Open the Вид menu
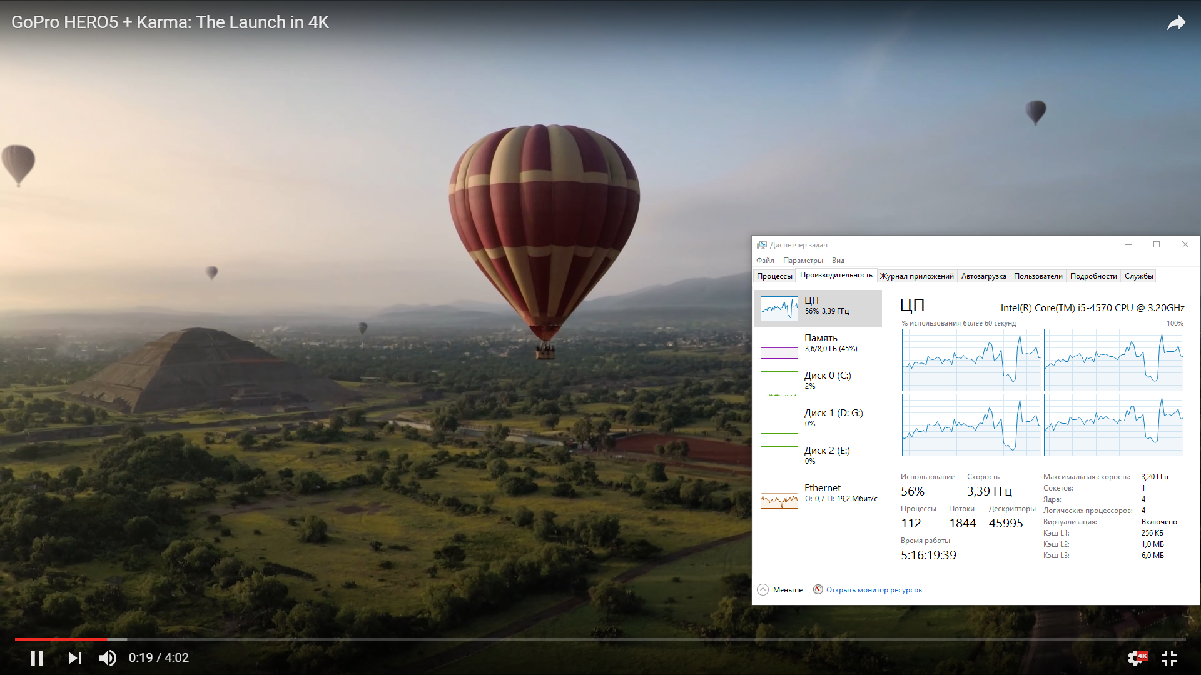Screen dimensions: 1201x675 (838, 261)
